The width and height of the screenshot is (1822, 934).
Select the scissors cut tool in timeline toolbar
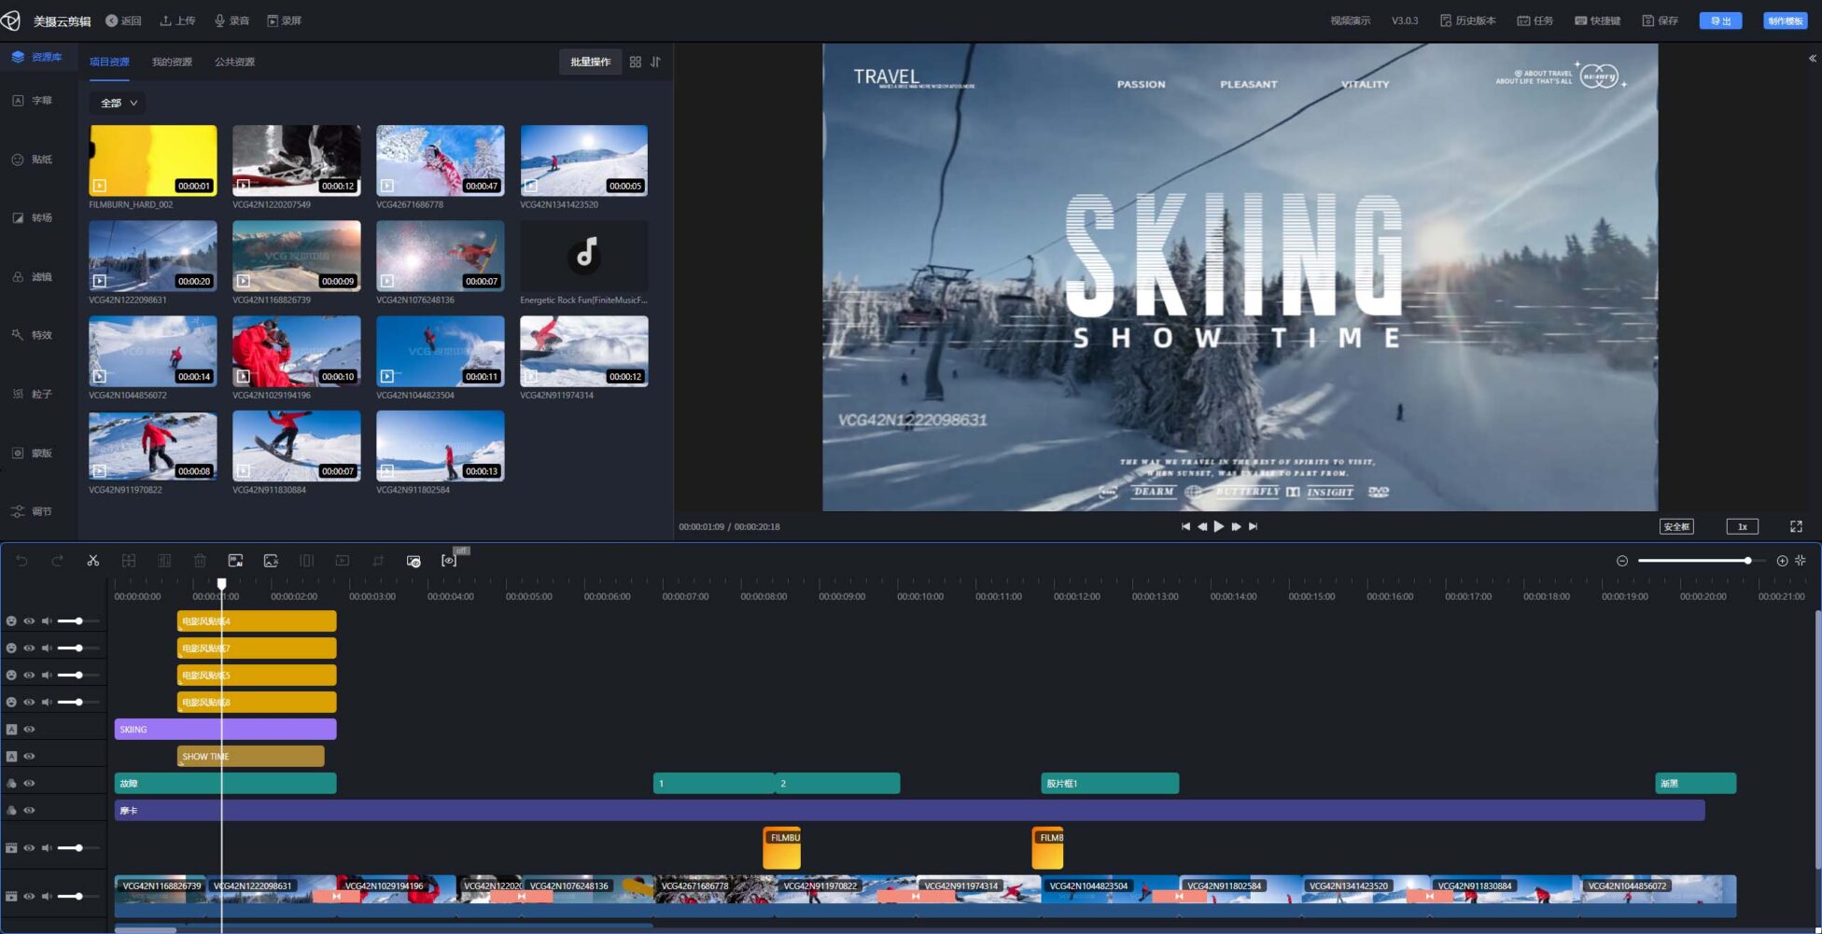point(92,561)
